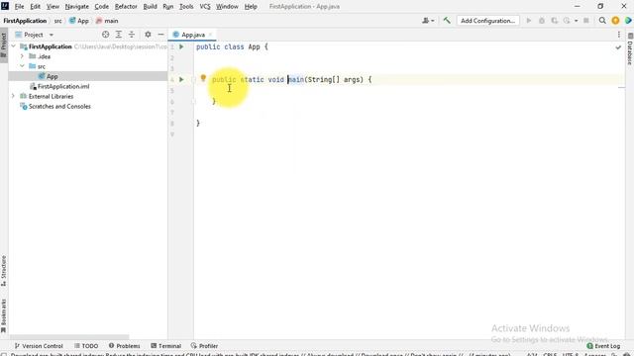
Task: Open the editor tabs three-dot menu
Action: [x=619, y=35]
